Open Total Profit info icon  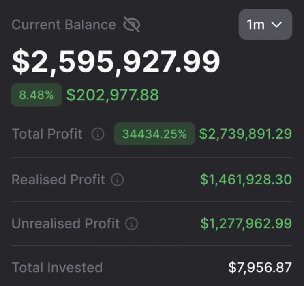tap(98, 134)
